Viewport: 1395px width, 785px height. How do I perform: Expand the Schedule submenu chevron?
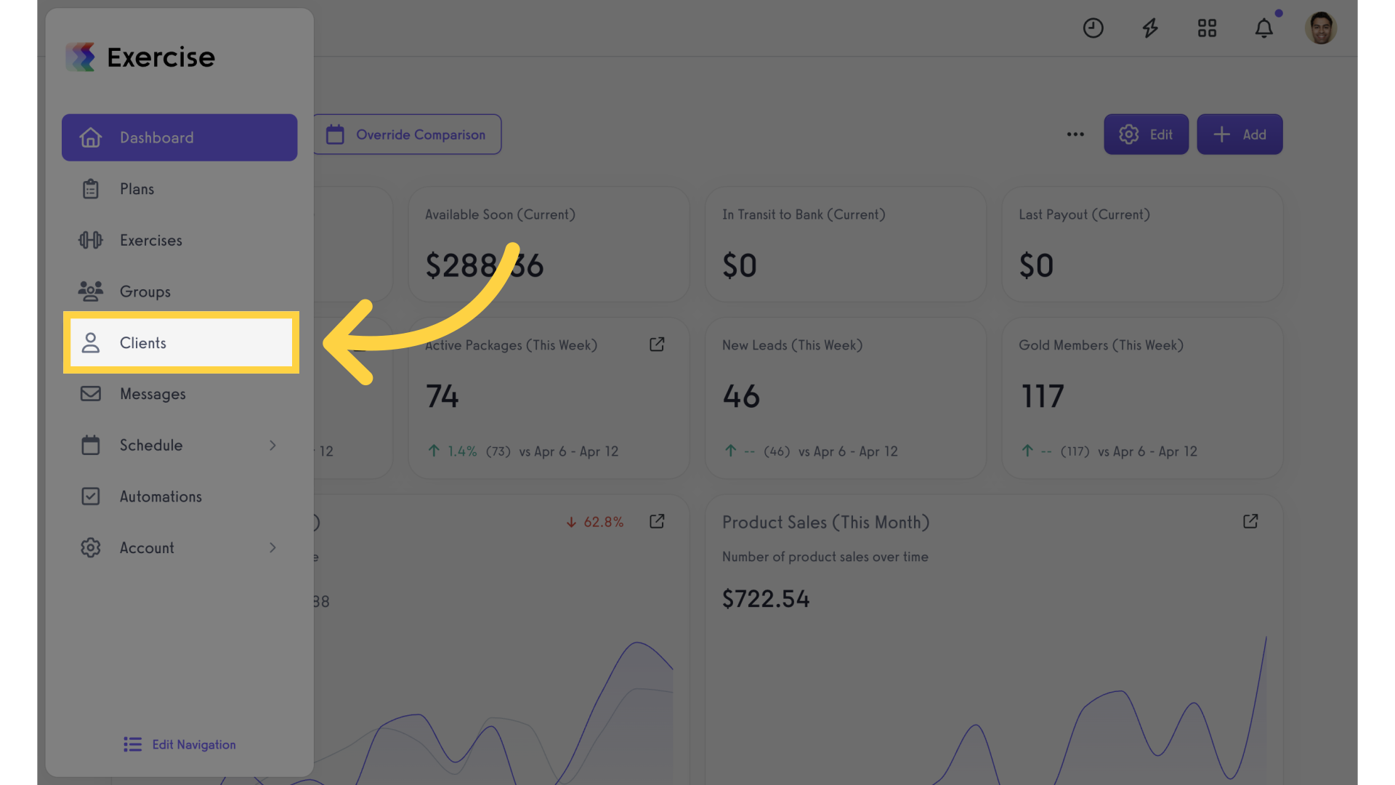(272, 445)
